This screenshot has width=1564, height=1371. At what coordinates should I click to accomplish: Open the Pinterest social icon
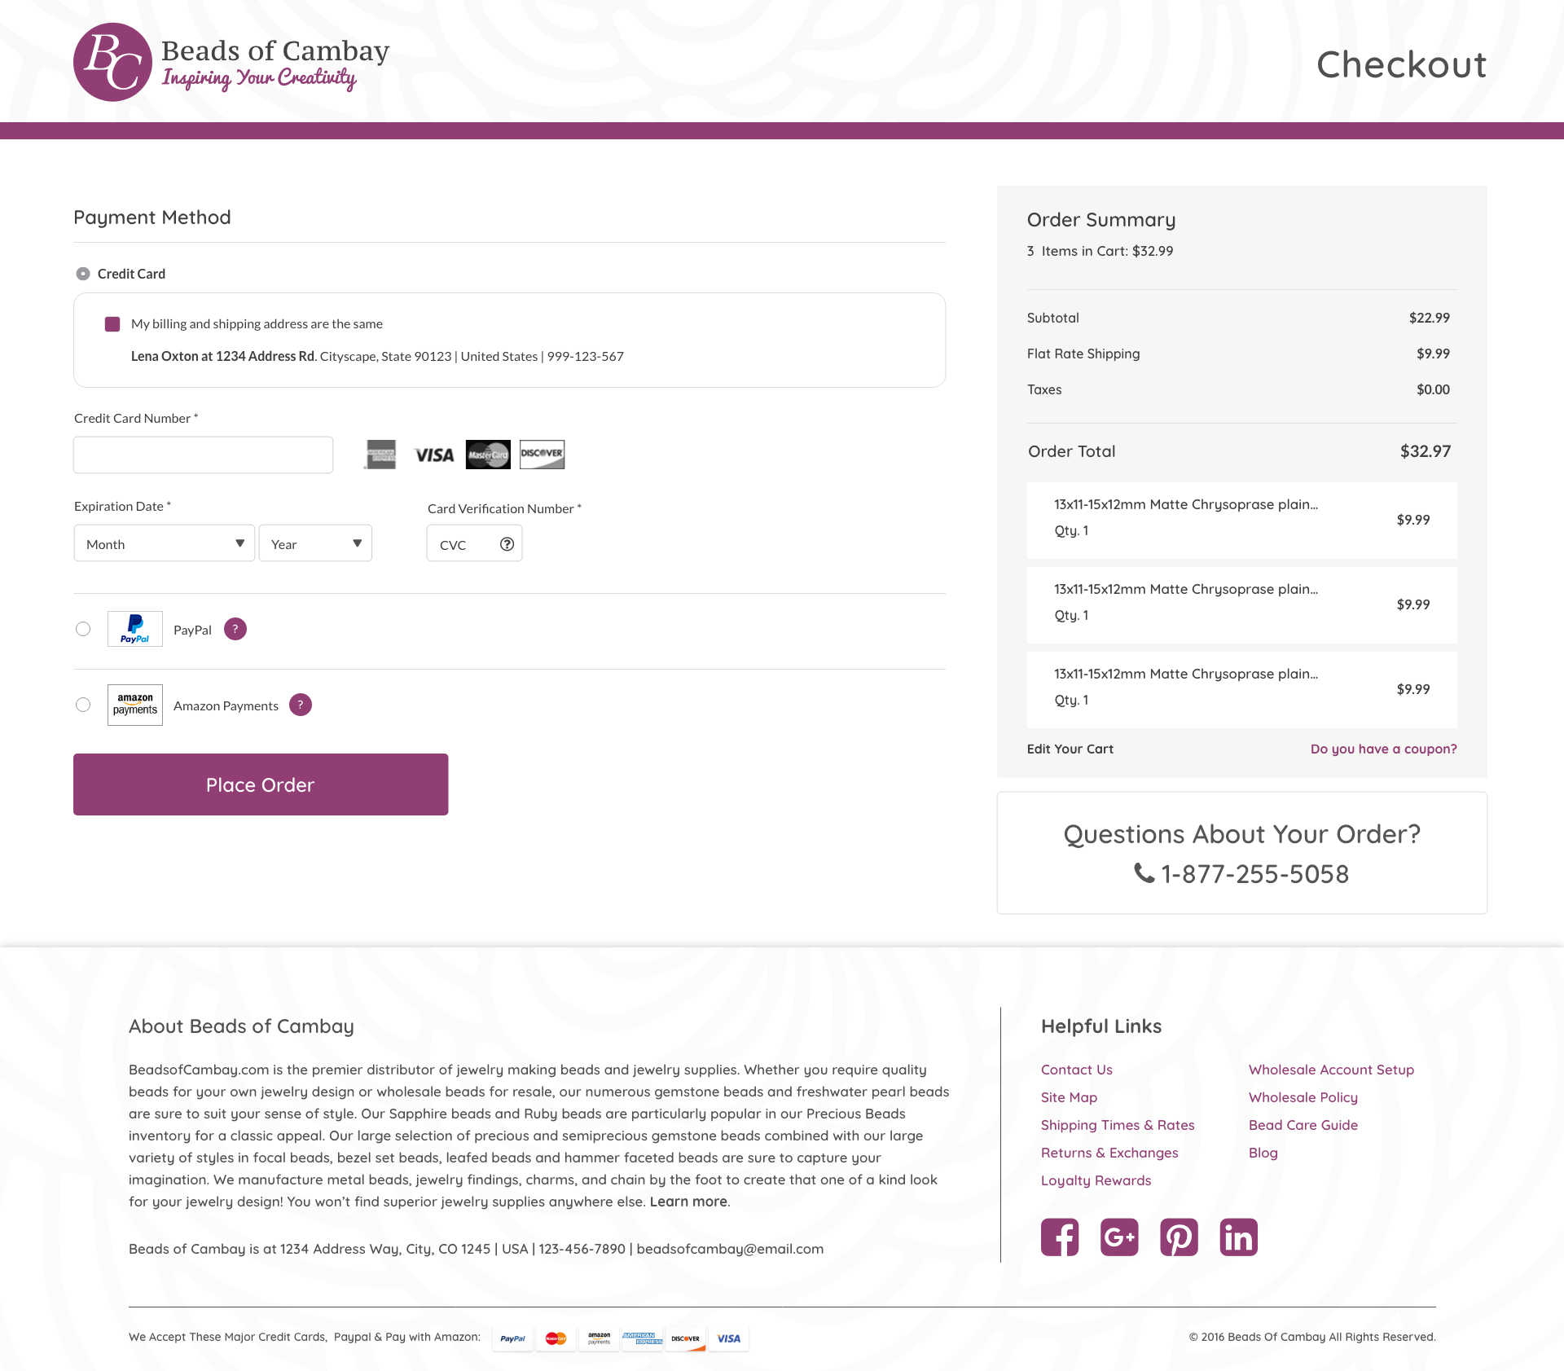click(x=1179, y=1237)
